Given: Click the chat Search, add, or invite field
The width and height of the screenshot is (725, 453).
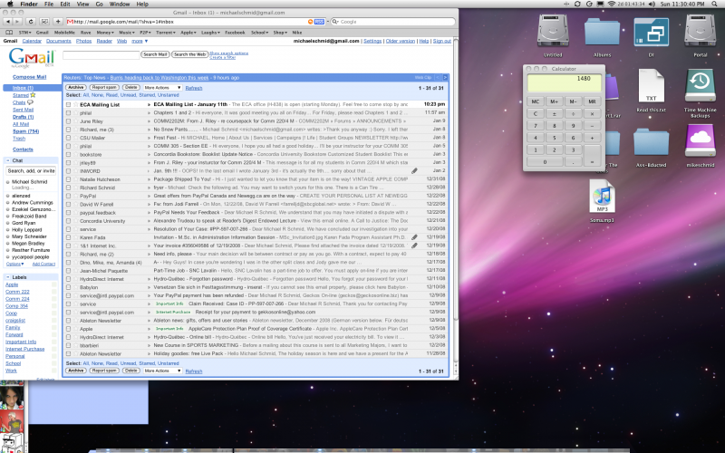Looking at the screenshot, I should coord(31,171).
